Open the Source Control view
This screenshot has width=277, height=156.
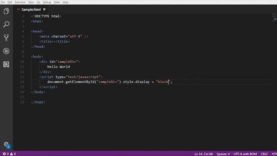tap(6, 38)
